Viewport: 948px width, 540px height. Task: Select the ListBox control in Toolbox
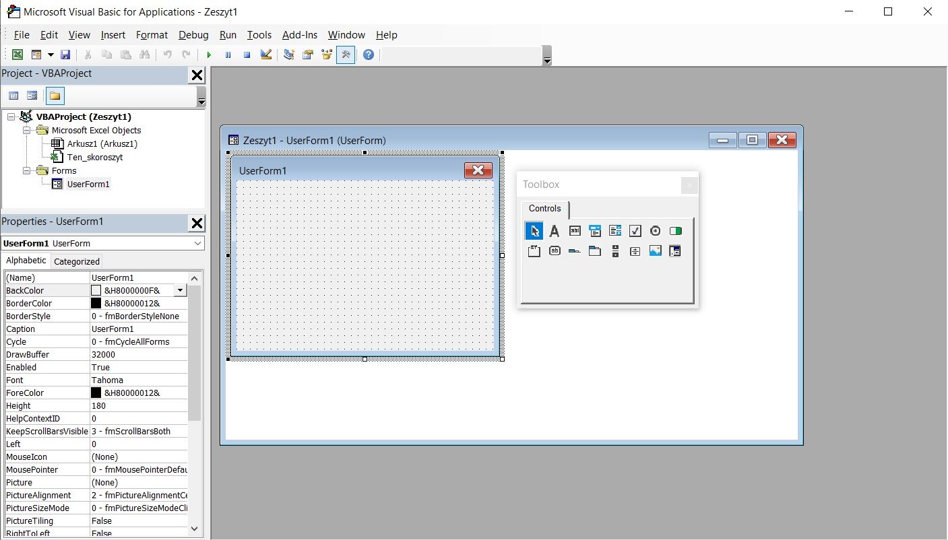(x=614, y=231)
